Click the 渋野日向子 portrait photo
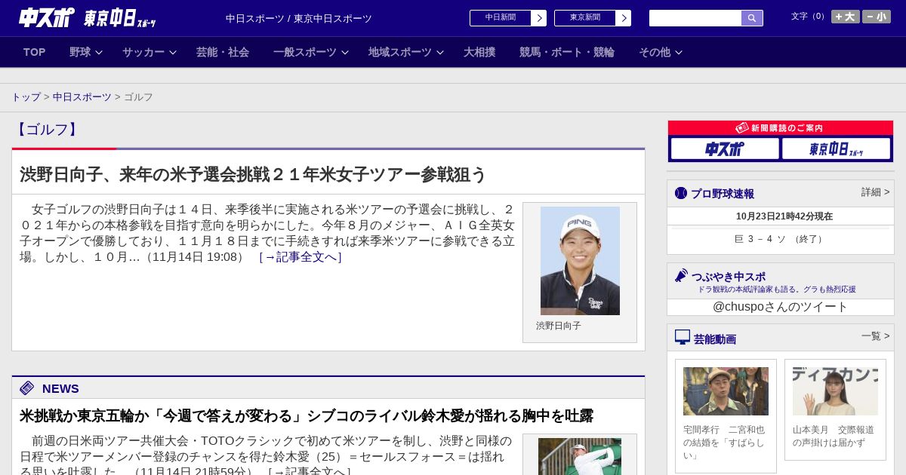The width and height of the screenshot is (906, 475). coord(580,261)
